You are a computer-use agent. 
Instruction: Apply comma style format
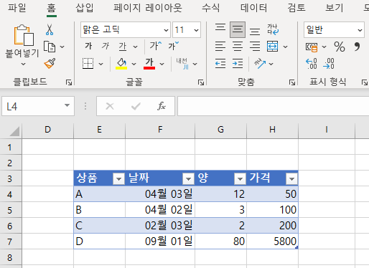tap(357, 46)
